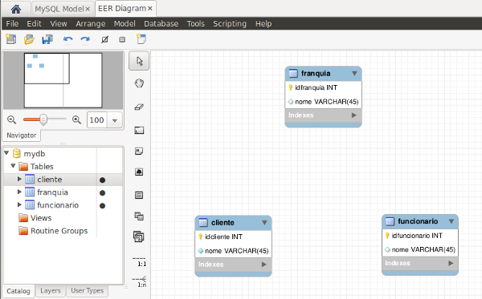This screenshot has width=482, height=299.
Task: Select the new image tool
Action: pos(139,172)
